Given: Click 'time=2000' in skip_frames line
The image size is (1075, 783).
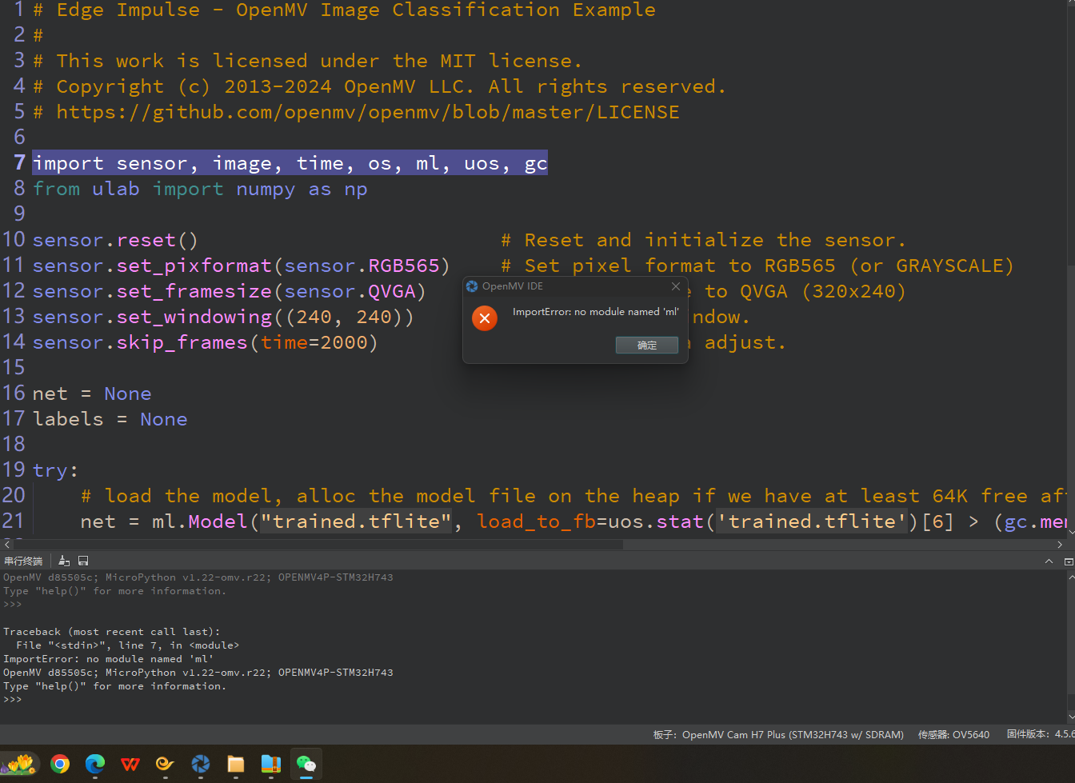Looking at the screenshot, I should click(x=314, y=342).
